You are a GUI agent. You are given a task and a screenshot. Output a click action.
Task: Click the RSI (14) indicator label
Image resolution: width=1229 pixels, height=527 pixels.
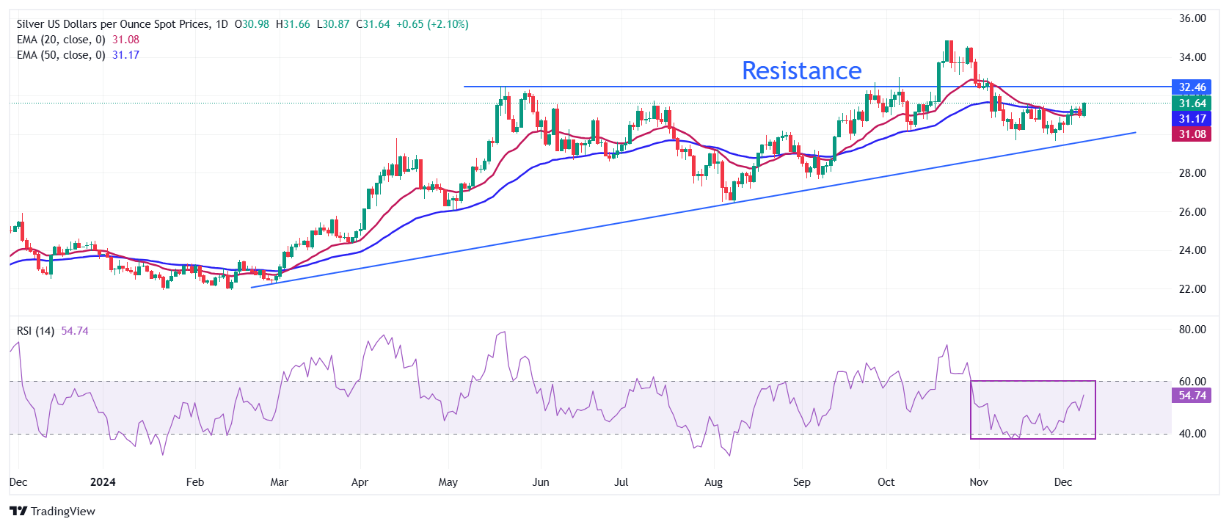(x=36, y=331)
